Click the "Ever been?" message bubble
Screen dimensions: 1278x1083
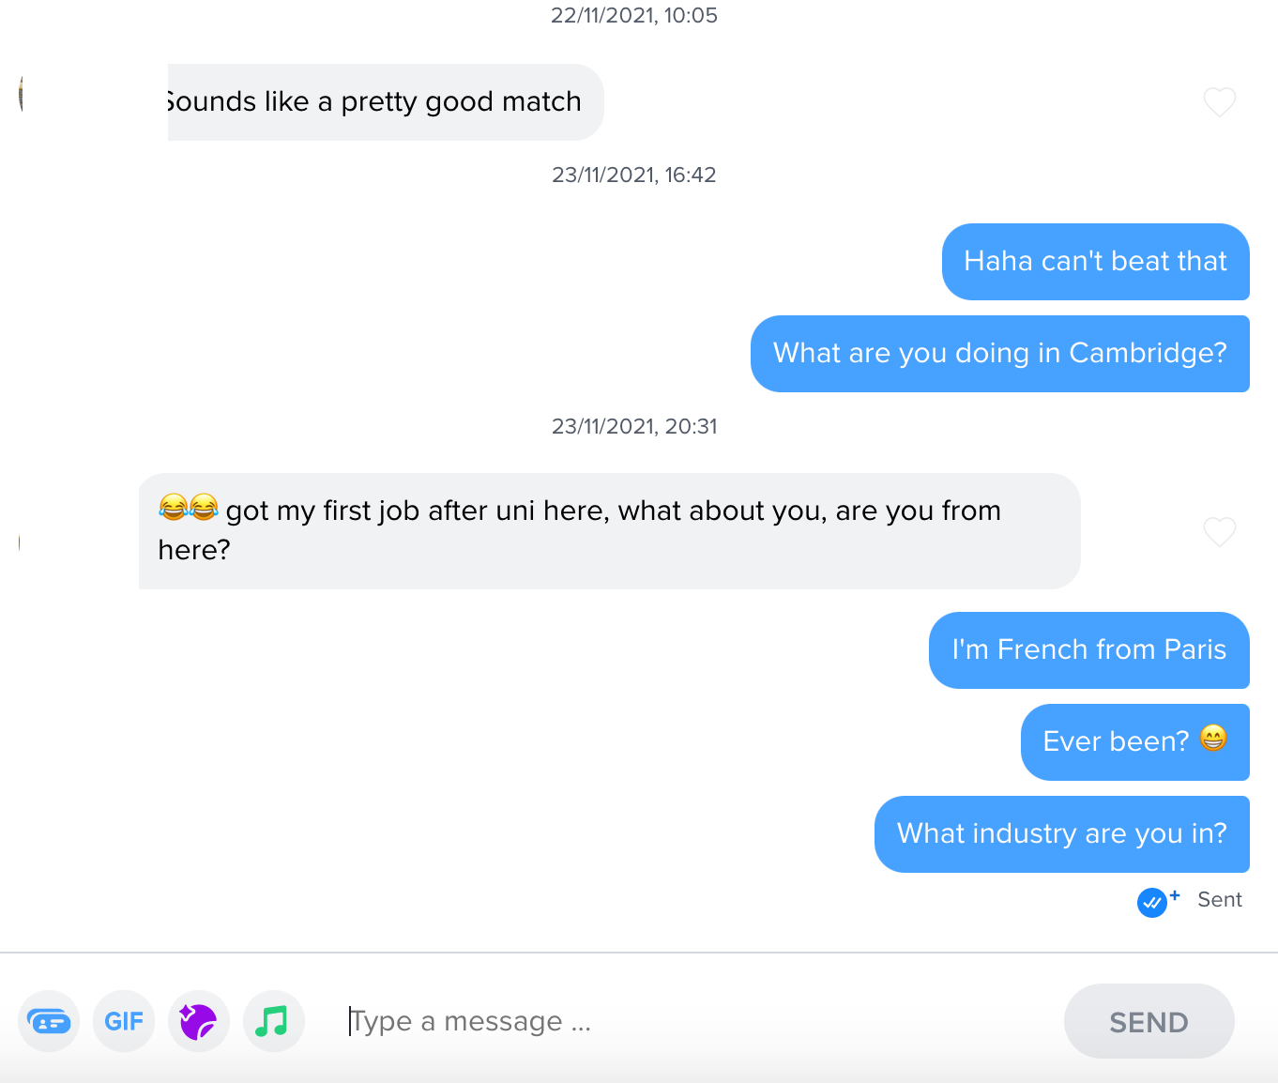click(x=1135, y=742)
